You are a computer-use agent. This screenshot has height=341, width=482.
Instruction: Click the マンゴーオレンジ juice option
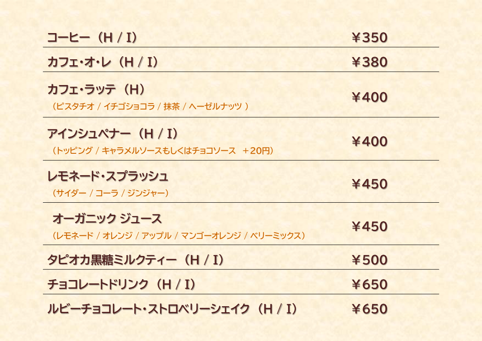(x=211, y=235)
